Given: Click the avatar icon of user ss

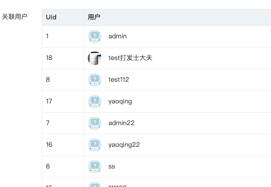Looking at the screenshot, I should pyautogui.click(x=95, y=166).
